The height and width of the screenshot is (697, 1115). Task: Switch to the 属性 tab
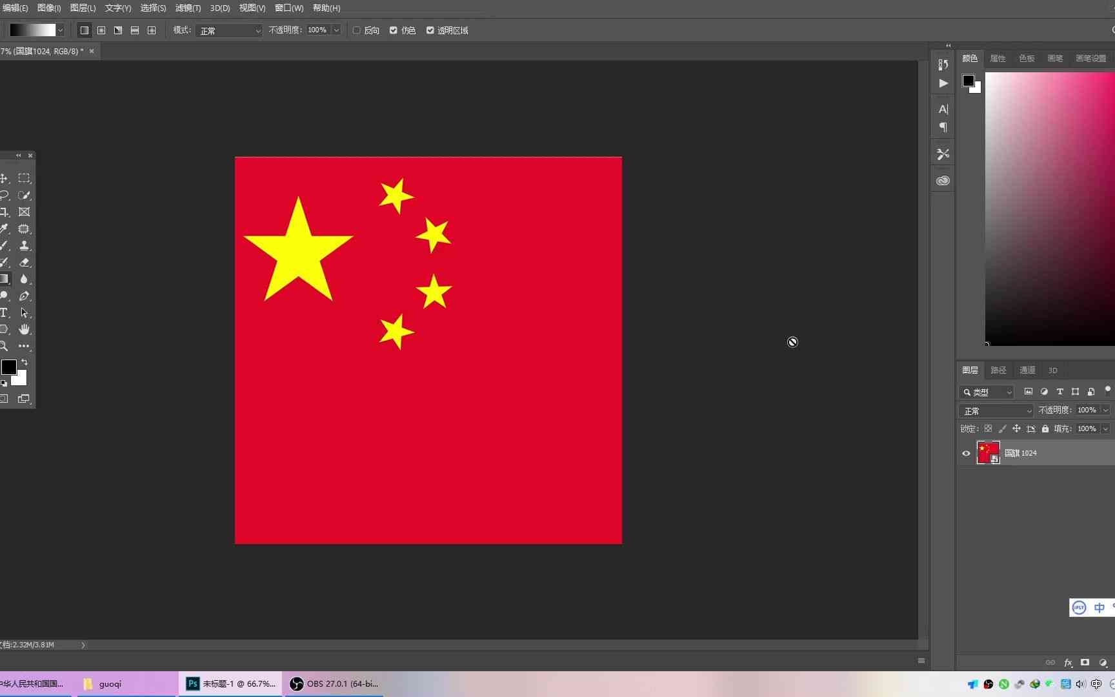pos(998,59)
